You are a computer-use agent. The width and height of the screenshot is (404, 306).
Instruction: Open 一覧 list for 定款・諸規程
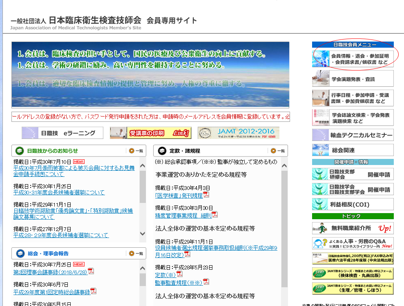pyautogui.click(x=278, y=151)
